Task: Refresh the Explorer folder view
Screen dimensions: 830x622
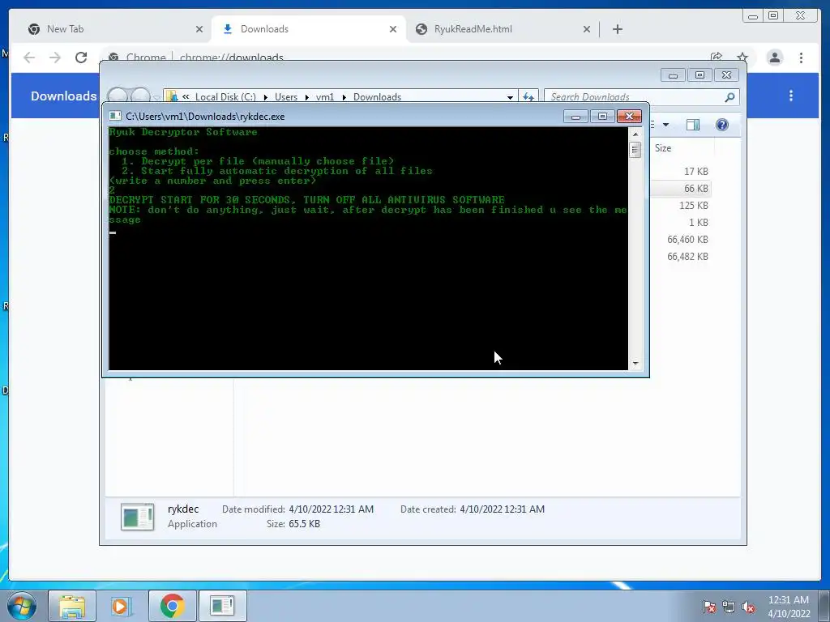Action: 528,97
